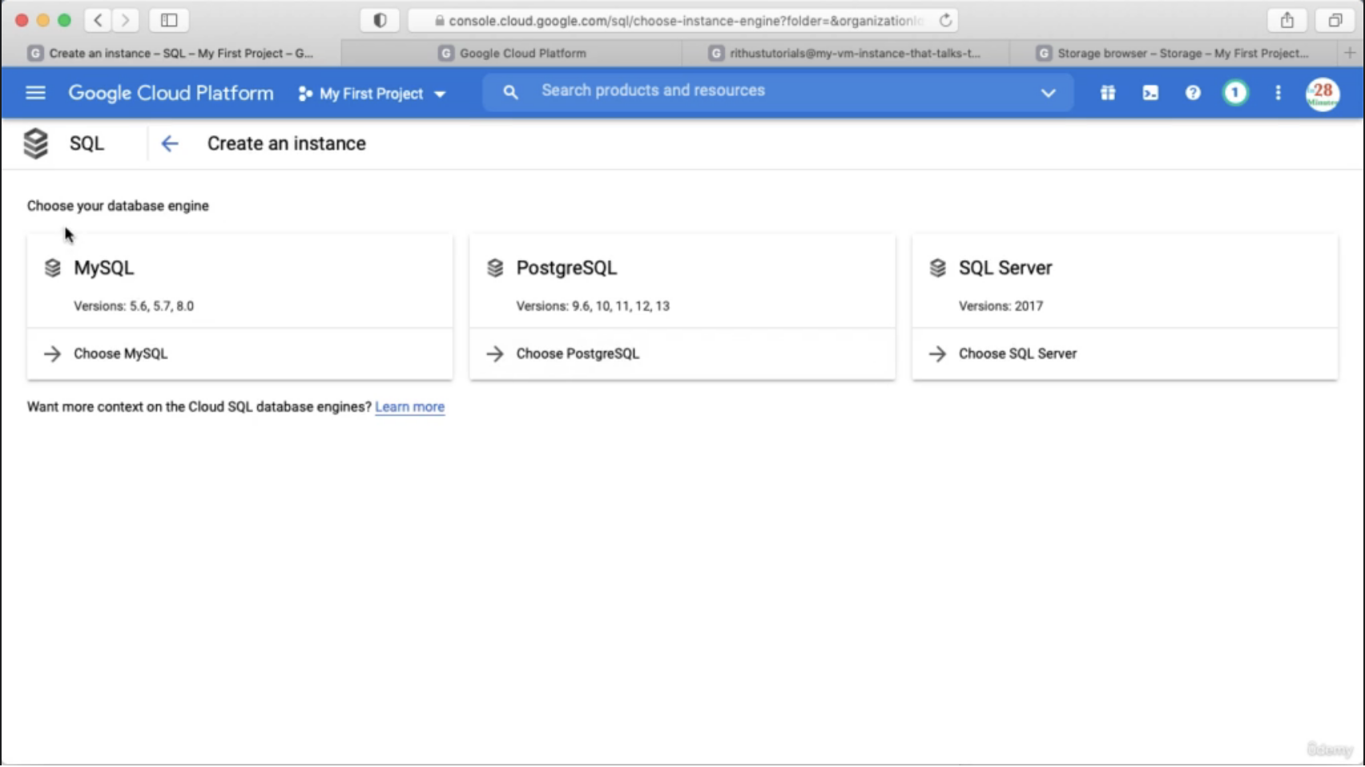Click PostgreSQL versions 9.6, 10, 11, 12, 13 text
The height and width of the screenshot is (767, 1365).
(593, 306)
